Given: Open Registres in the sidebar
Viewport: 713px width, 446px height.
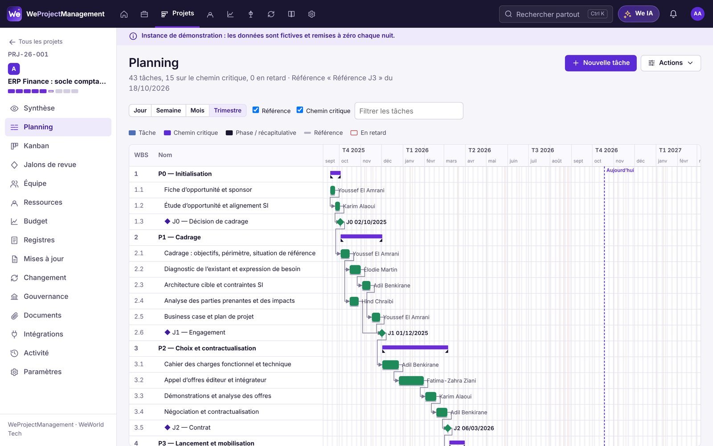Looking at the screenshot, I should 58,240.
